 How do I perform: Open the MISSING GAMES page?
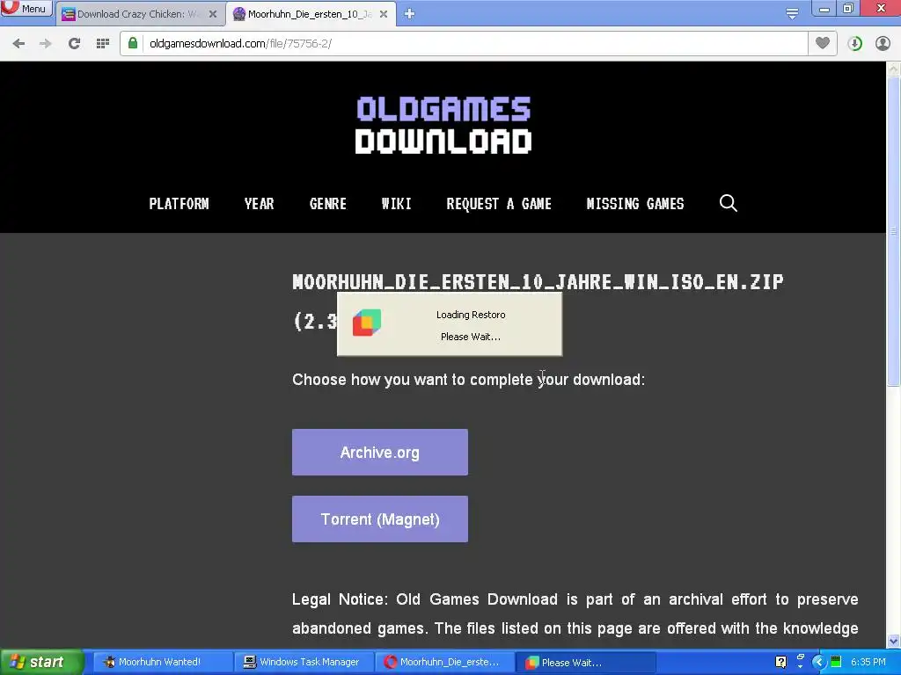635,204
